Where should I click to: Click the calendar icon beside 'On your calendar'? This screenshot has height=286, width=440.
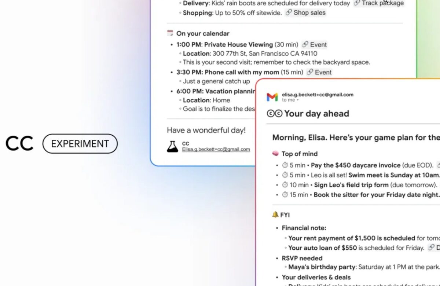pos(170,33)
